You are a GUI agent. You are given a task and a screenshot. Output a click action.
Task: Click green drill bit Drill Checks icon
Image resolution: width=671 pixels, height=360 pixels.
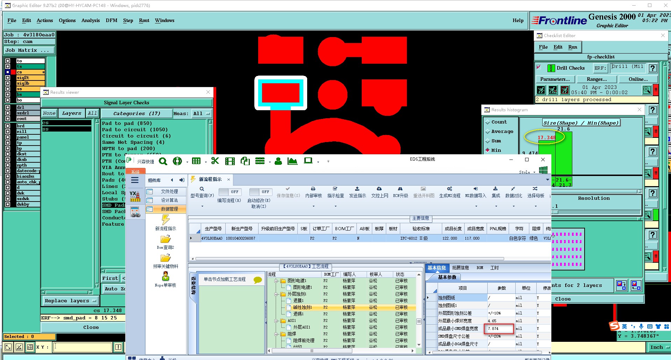coord(551,68)
